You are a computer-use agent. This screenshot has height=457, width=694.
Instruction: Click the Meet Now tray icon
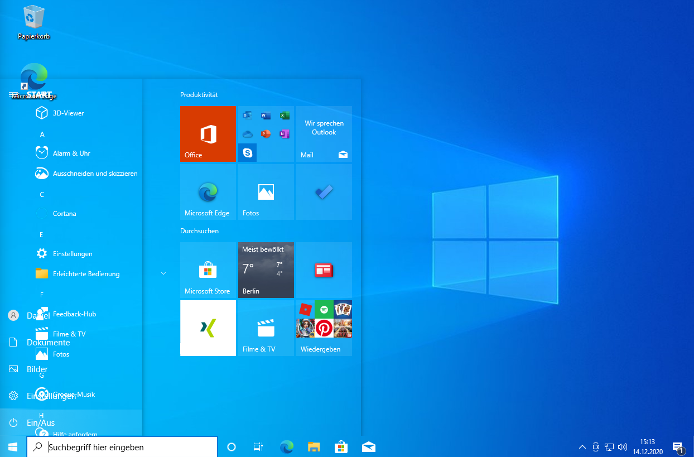click(x=596, y=447)
